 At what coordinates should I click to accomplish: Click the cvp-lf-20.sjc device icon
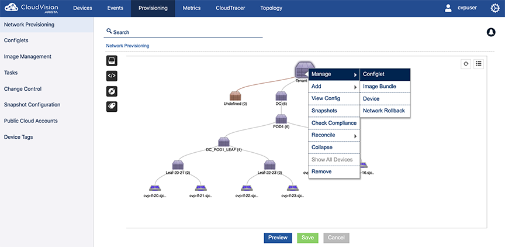point(155,188)
